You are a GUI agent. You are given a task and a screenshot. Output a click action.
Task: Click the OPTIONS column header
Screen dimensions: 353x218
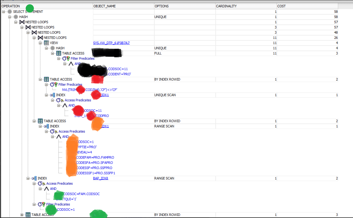tap(184, 6)
